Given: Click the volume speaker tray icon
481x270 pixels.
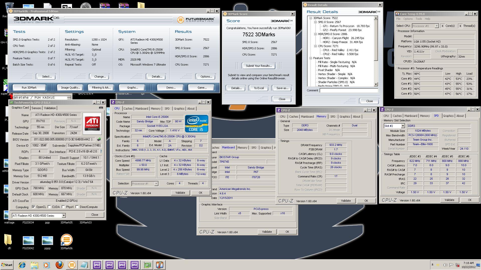Looking at the screenshot, I should pos(445,265).
